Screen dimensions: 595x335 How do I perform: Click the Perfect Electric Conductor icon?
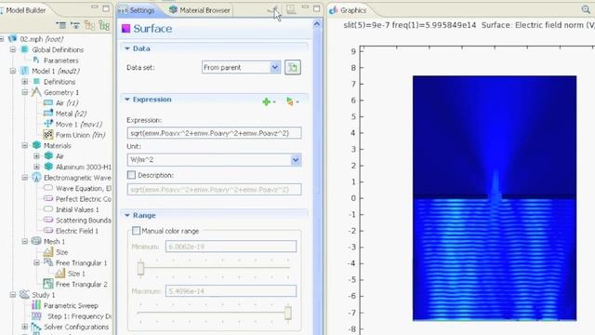tap(48, 198)
